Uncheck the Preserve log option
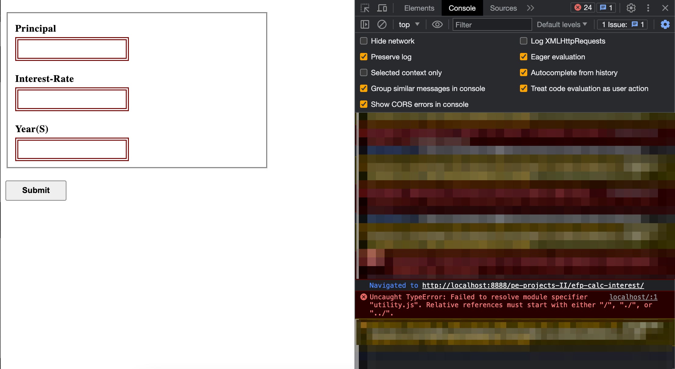This screenshot has width=675, height=369. pyautogui.click(x=364, y=57)
